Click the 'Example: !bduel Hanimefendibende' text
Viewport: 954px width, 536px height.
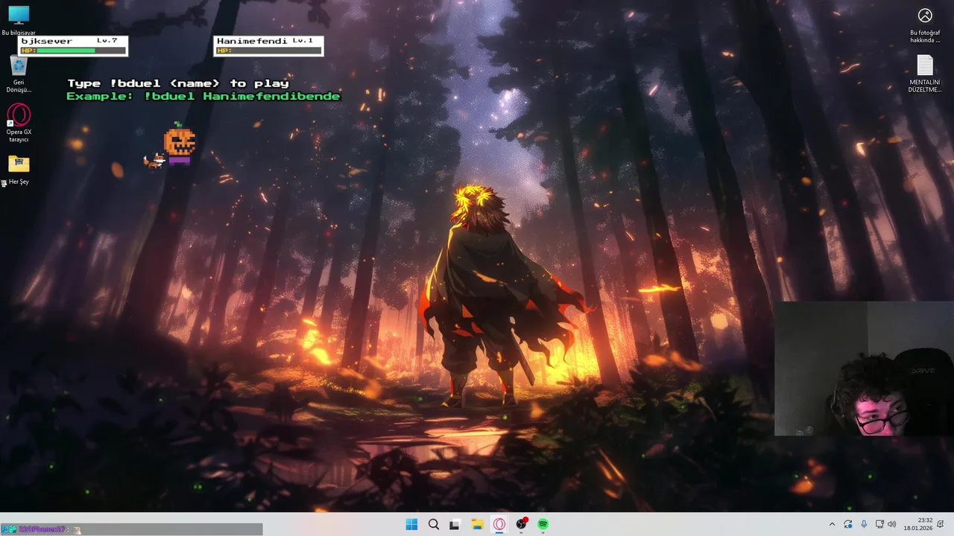(x=203, y=96)
